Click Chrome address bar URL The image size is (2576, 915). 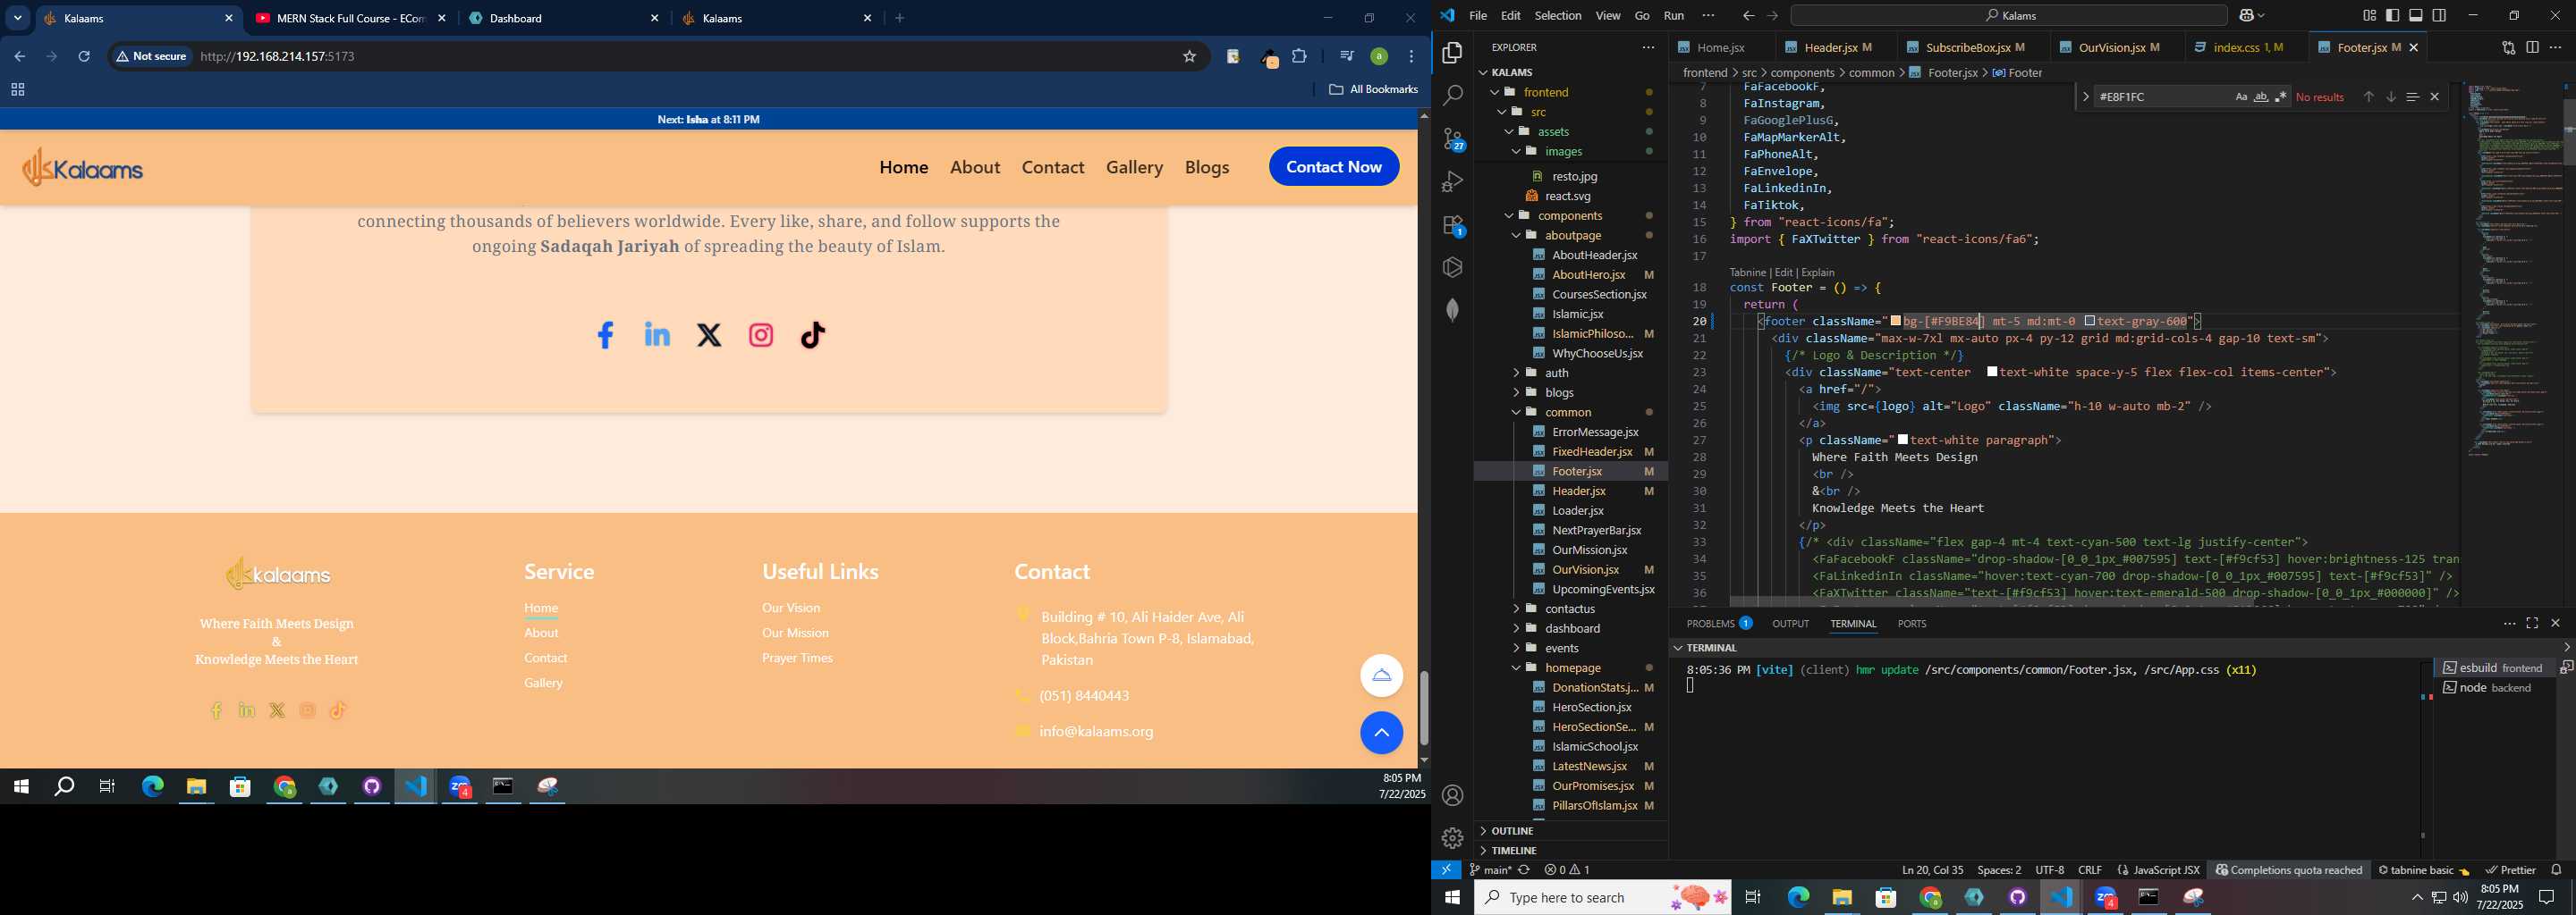[x=278, y=57]
